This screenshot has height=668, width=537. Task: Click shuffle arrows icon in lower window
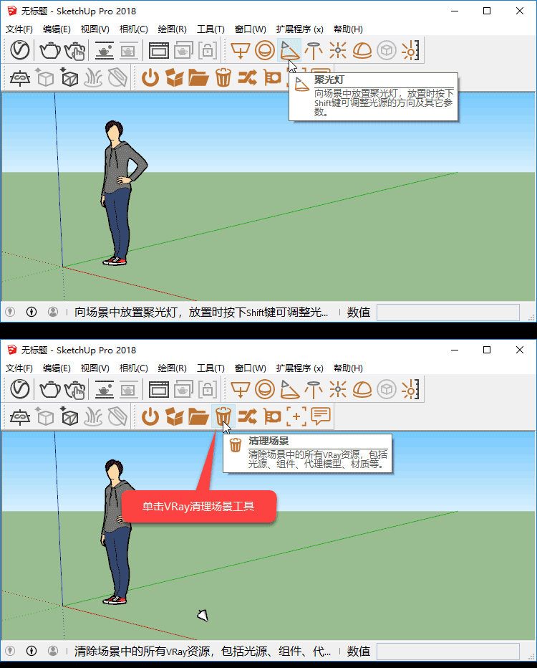(247, 416)
